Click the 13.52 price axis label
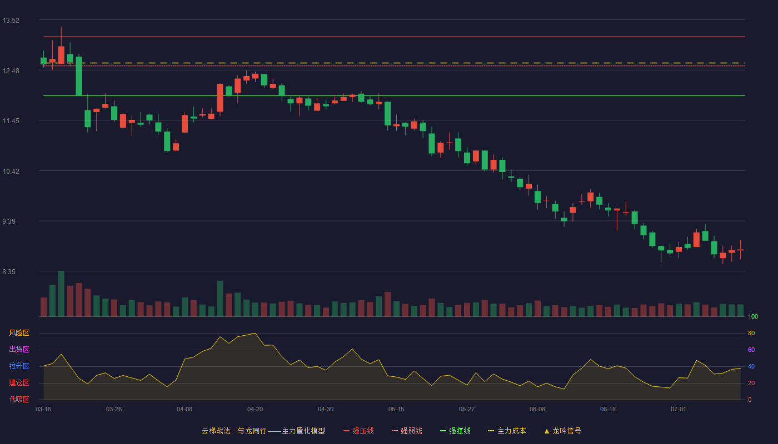 coord(11,21)
